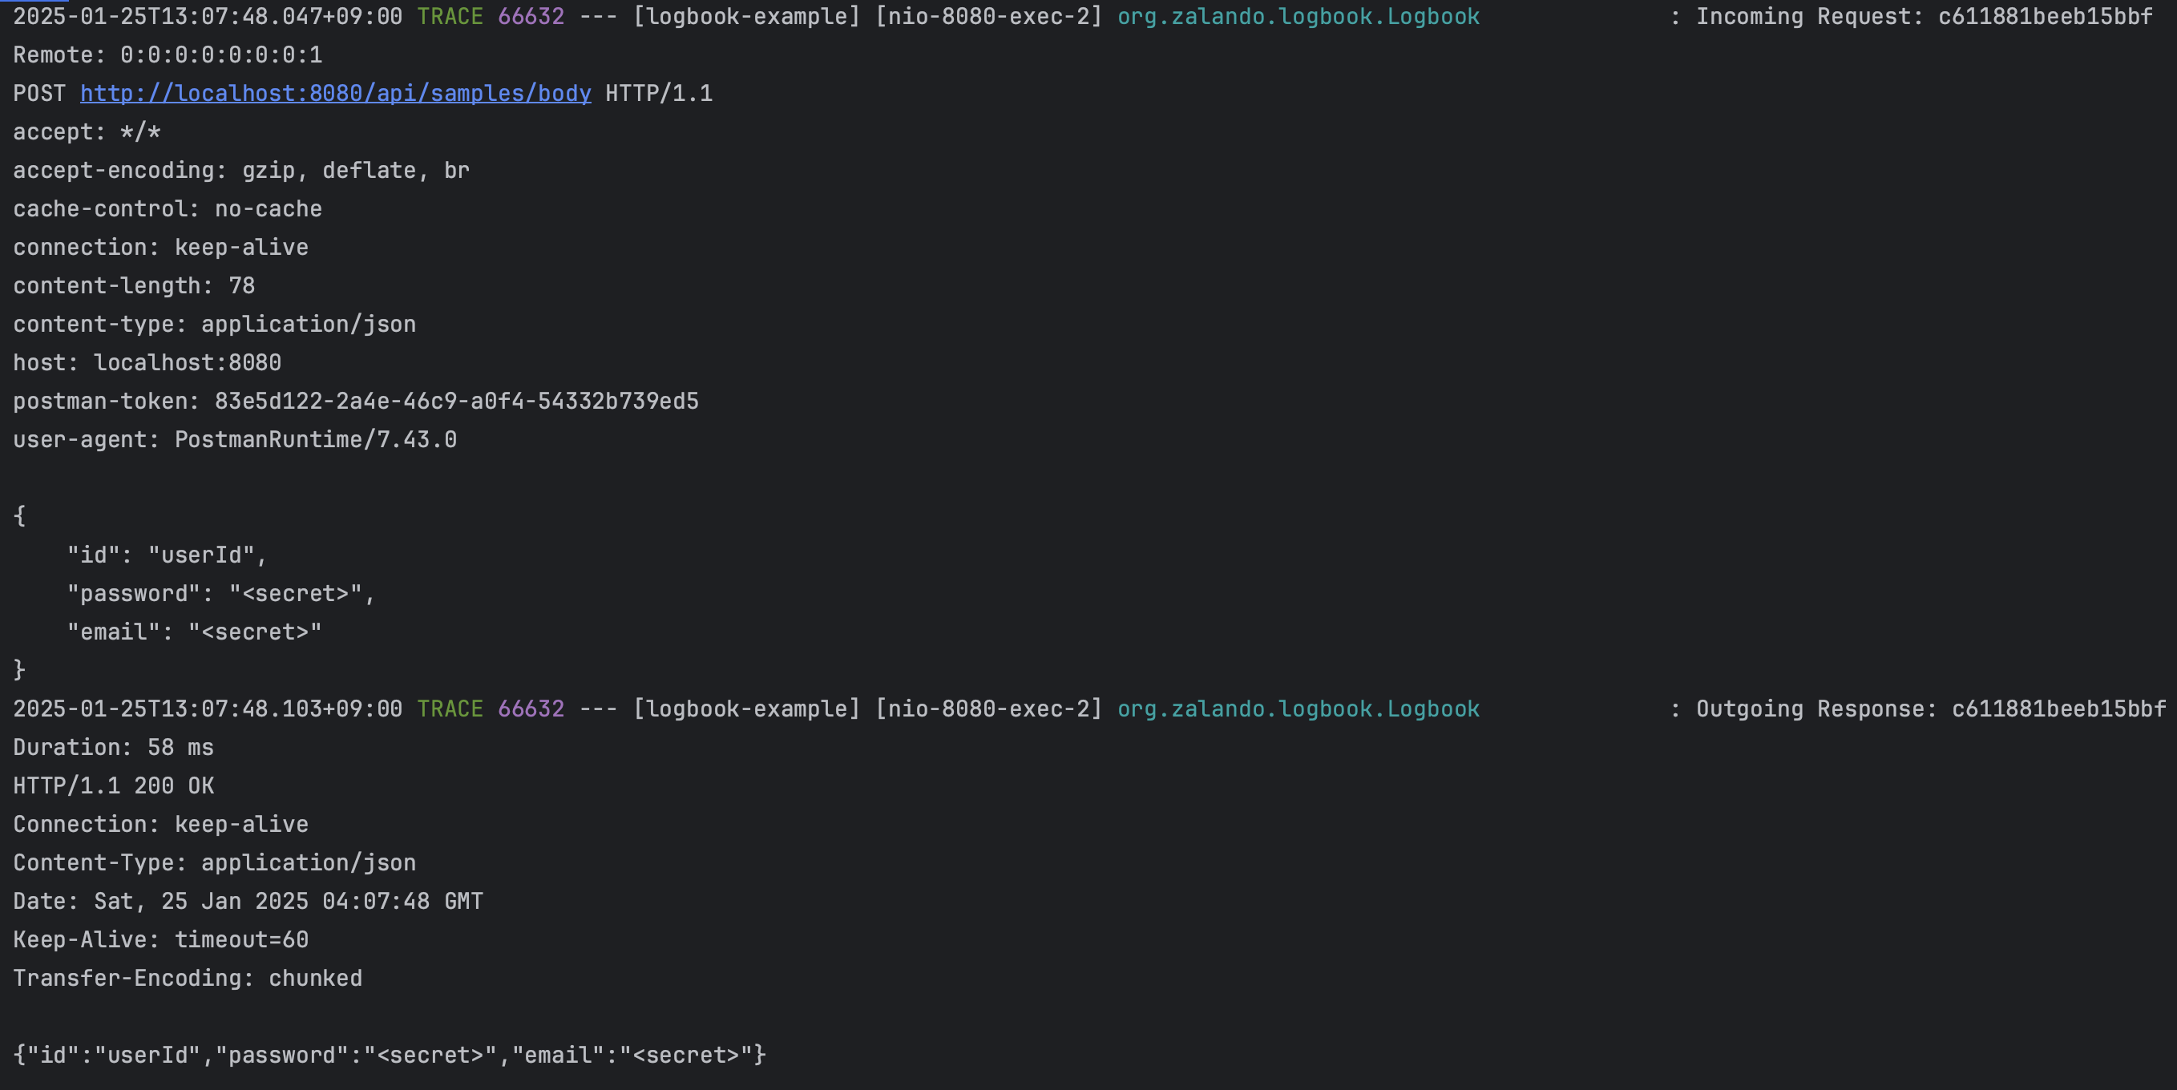Click first org.zalando.logbook.Logbook logger name

coord(1297,17)
